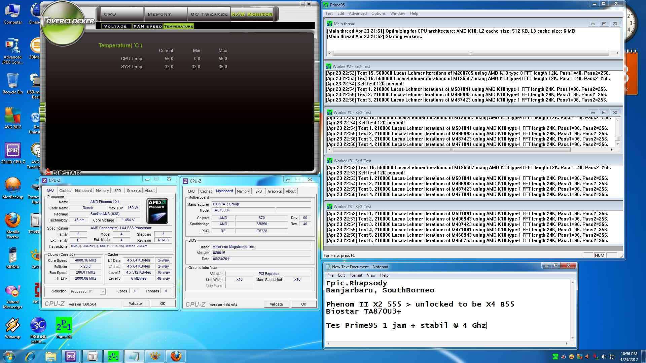Click the Main thread horizontal scrollbar
646x363 pixels.
click(473, 53)
